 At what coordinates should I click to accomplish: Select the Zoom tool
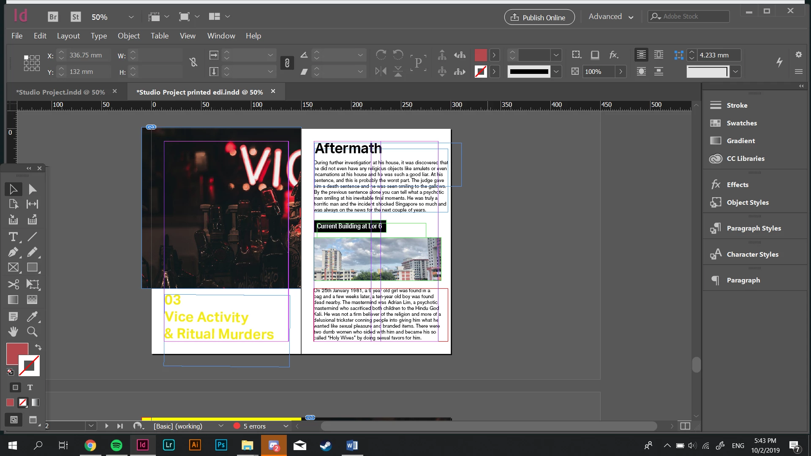(32, 331)
